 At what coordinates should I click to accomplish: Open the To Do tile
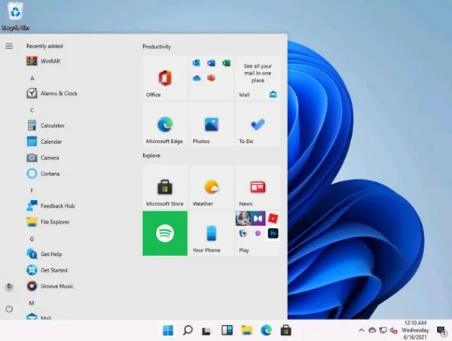pyautogui.click(x=258, y=124)
